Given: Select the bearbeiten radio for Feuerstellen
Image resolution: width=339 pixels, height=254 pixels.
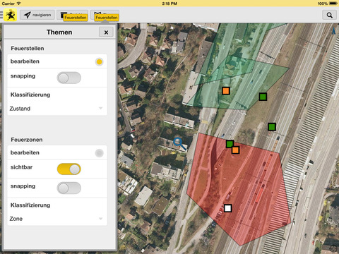Looking at the screenshot, I should click(x=99, y=62).
